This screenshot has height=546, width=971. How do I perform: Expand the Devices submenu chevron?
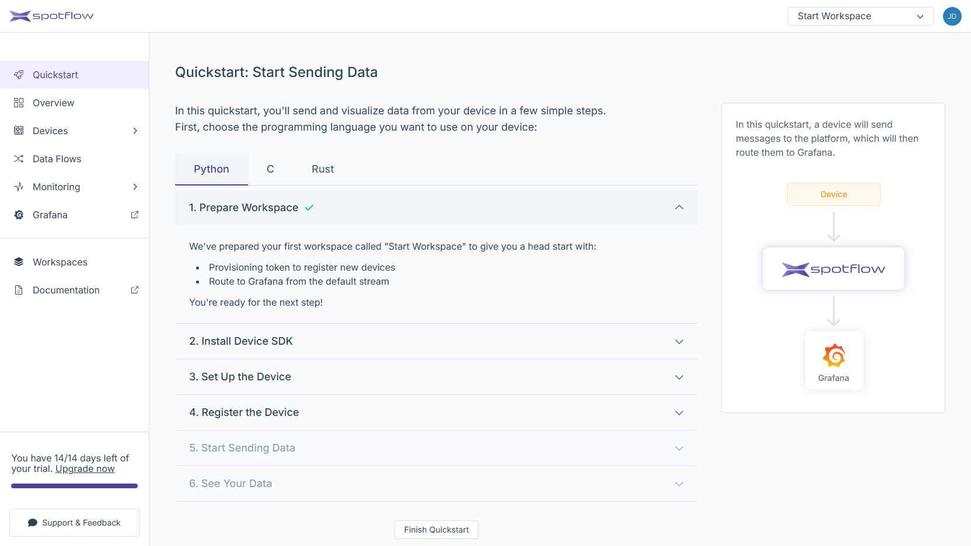135,131
